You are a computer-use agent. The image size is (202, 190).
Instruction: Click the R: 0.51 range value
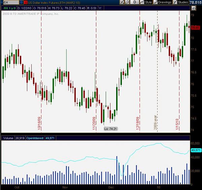pos(92,8)
